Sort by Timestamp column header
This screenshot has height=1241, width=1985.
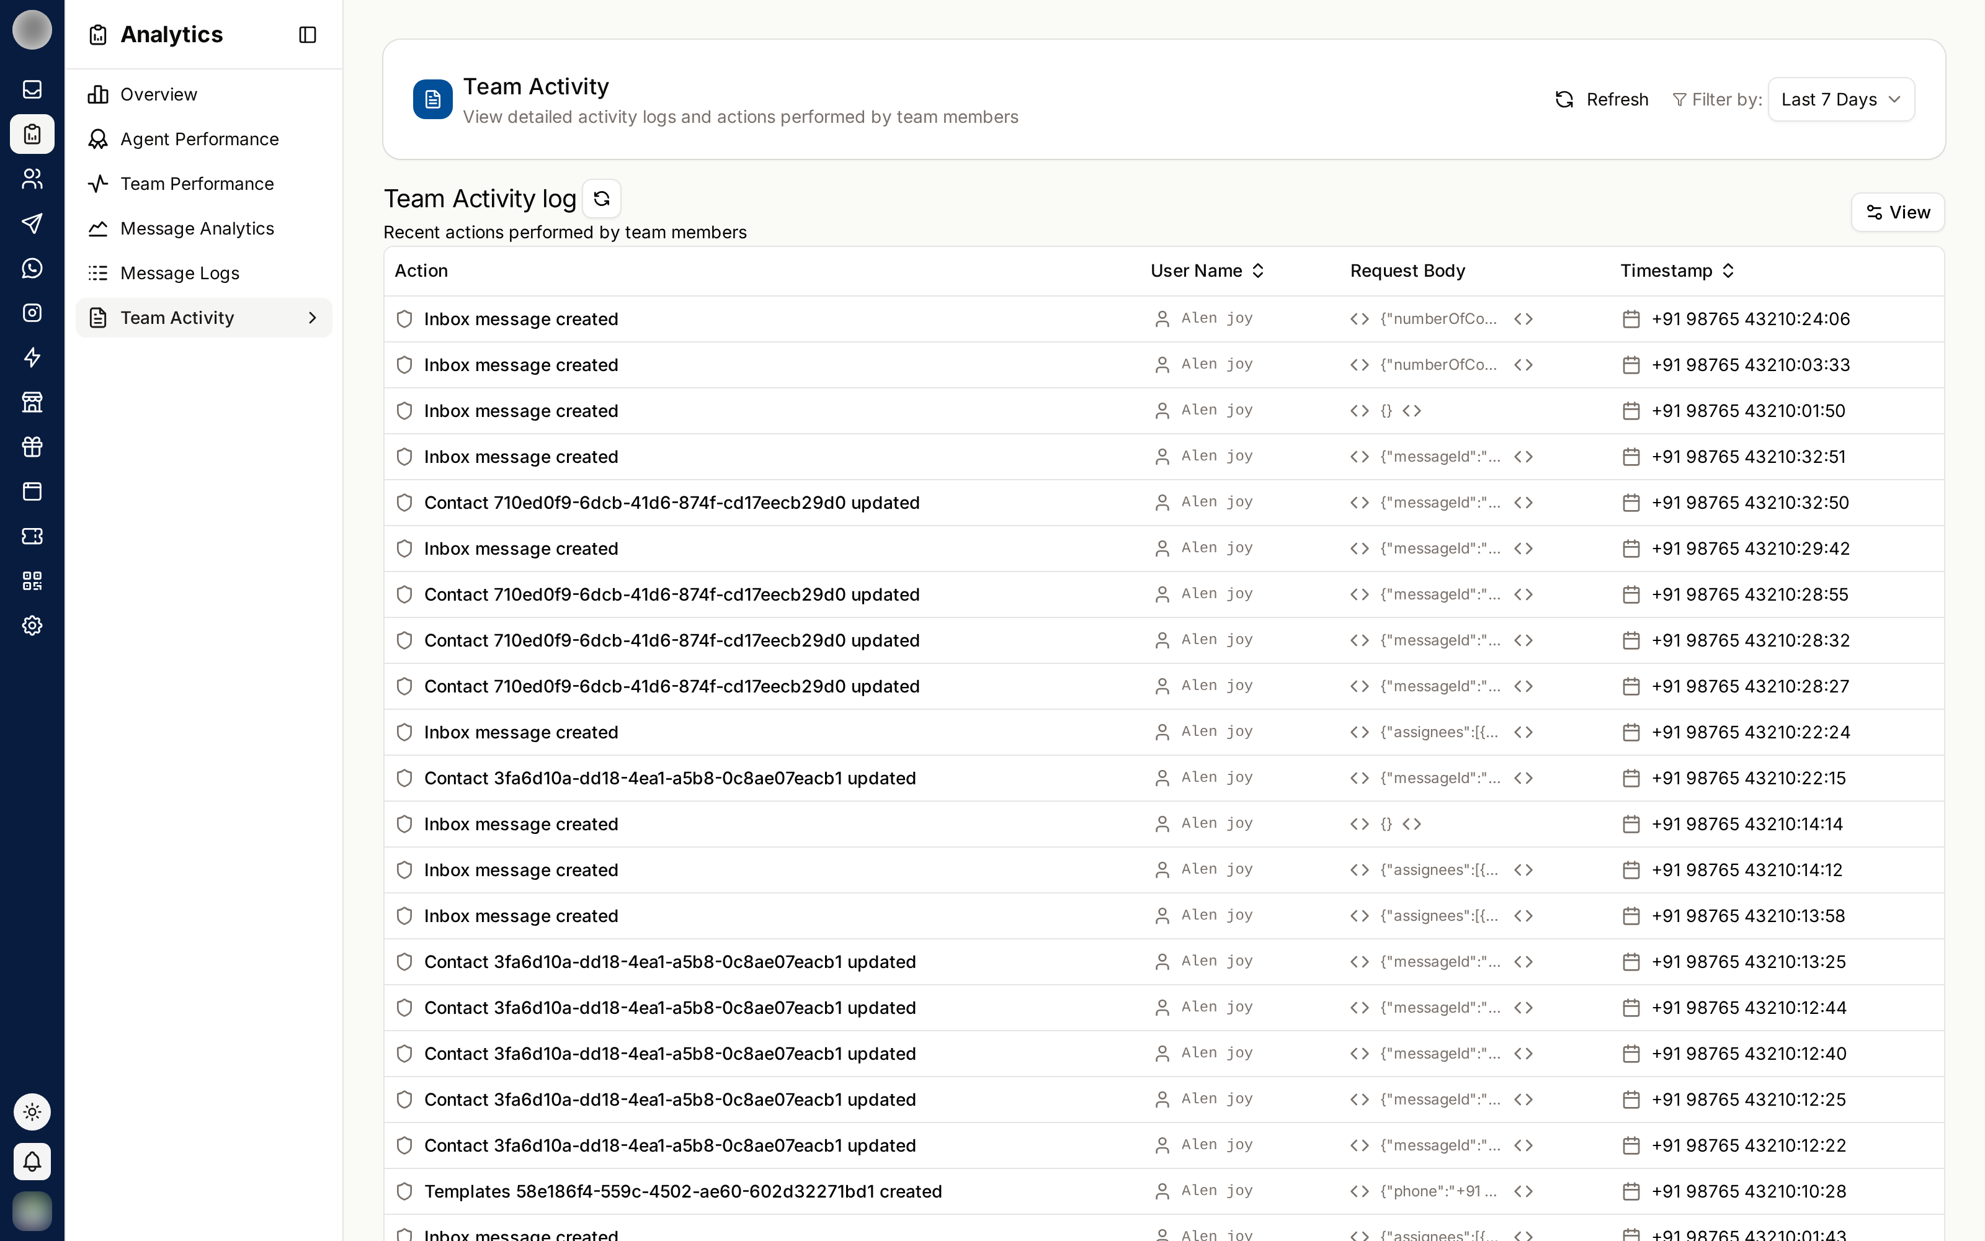coord(1677,271)
